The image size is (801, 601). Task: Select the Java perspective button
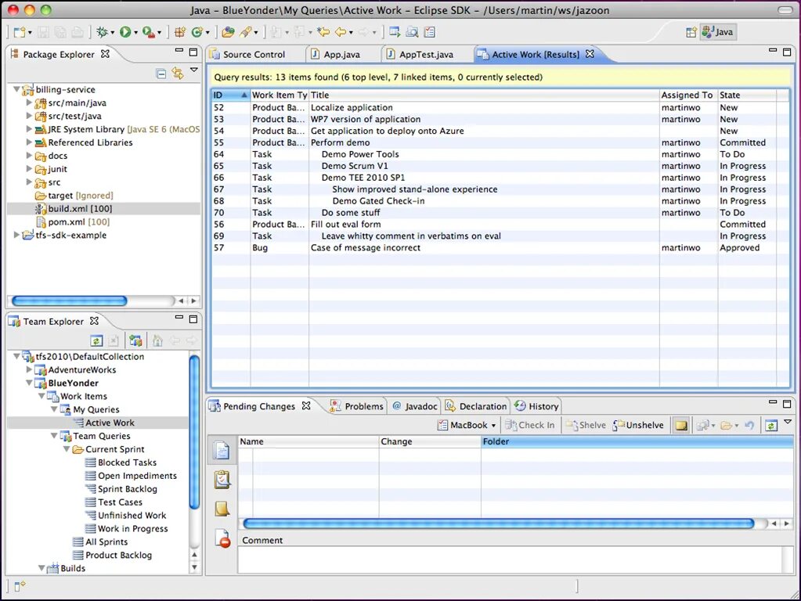(x=718, y=32)
